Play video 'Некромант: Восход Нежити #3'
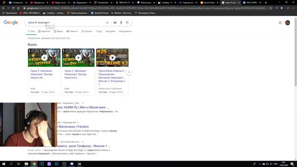Screen dimensions: 297x167 [x=78, y=58]
